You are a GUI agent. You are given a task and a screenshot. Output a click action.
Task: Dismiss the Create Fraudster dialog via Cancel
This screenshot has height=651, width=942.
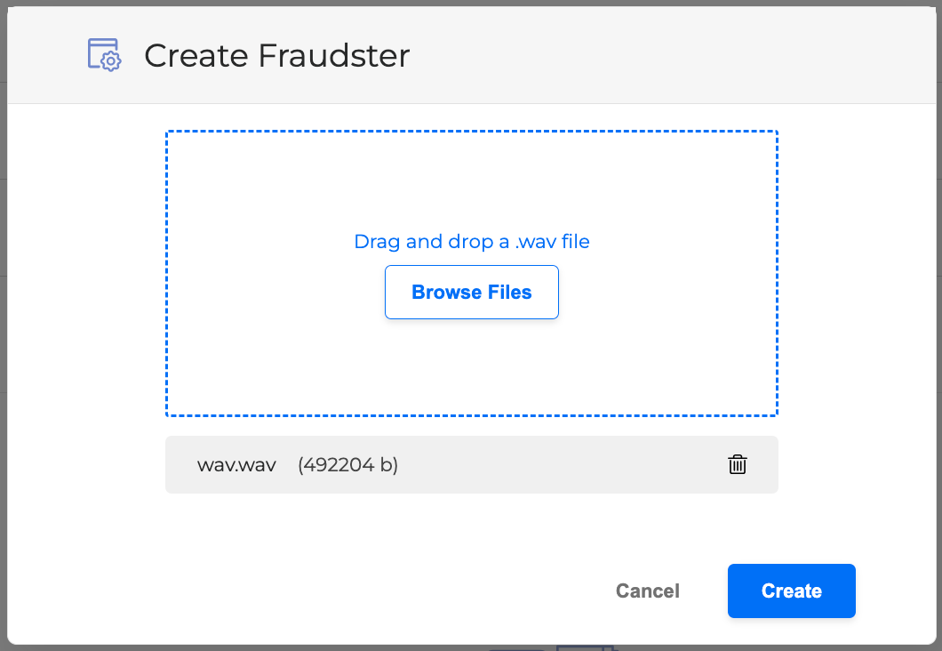647,591
